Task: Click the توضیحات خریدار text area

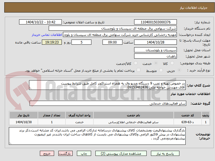Action: [97, 136]
